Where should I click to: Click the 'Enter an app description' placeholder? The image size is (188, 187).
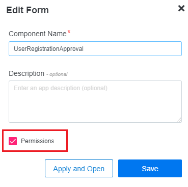(x=61, y=88)
